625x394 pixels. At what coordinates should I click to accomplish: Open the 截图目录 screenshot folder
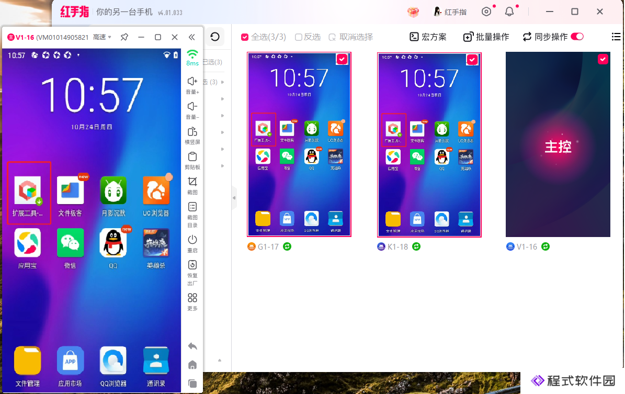(x=192, y=215)
